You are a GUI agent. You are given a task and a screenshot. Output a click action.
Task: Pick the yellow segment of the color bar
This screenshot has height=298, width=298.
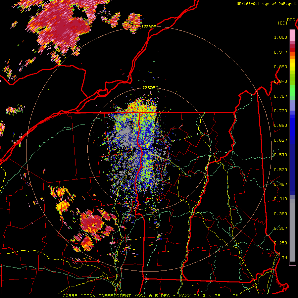tap(292, 65)
